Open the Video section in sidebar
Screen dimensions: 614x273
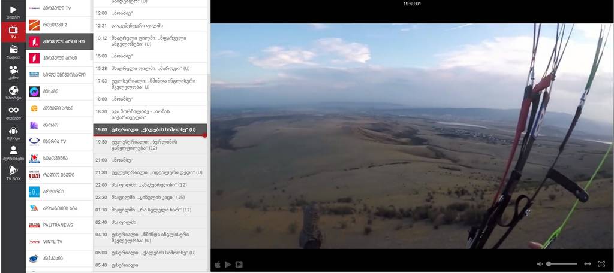point(13,11)
